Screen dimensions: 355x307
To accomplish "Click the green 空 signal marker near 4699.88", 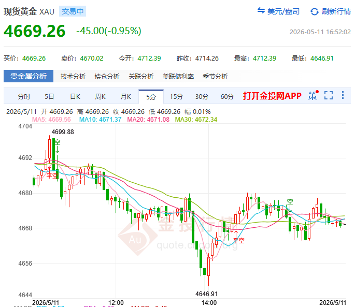I will [58, 142].
